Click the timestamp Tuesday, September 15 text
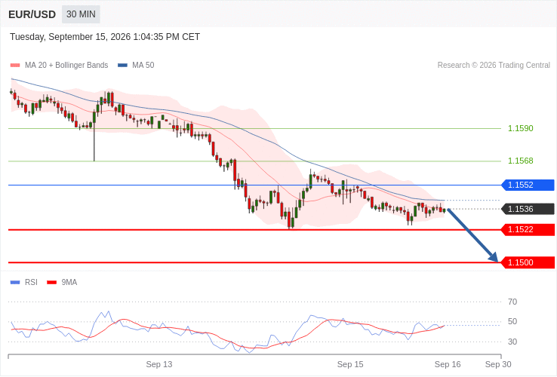This screenshot has width=557, height=377. click(106, 37)
